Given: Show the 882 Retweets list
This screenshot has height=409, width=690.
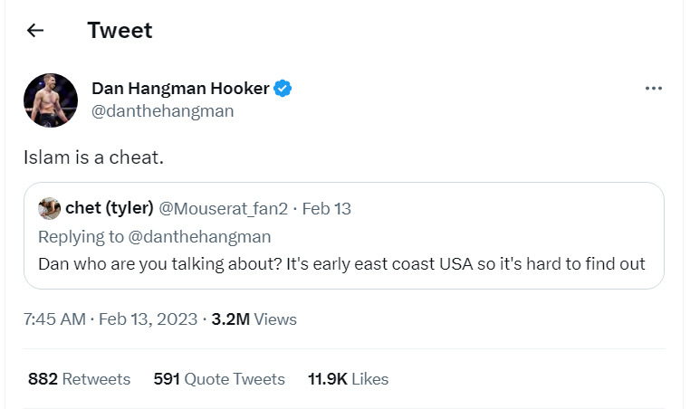Looking at the screenshot, I should point(79,378).
